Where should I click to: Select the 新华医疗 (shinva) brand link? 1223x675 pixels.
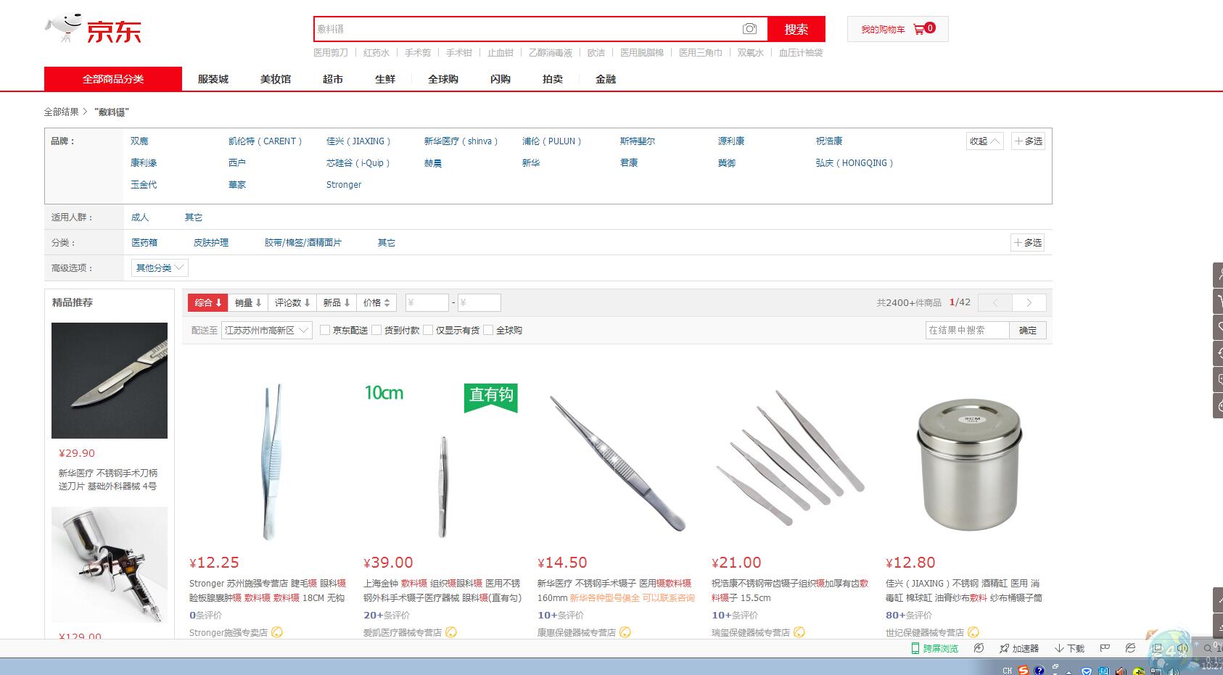pos(461,141)
